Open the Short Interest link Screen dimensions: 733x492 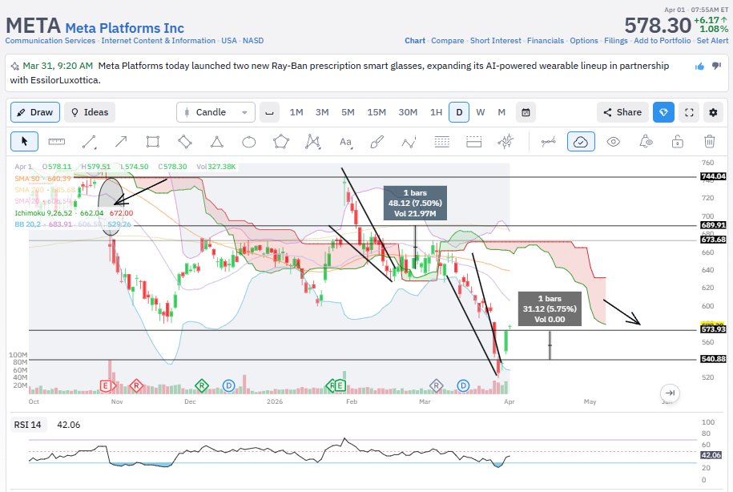pyautogui.click(x=496, y=41)
